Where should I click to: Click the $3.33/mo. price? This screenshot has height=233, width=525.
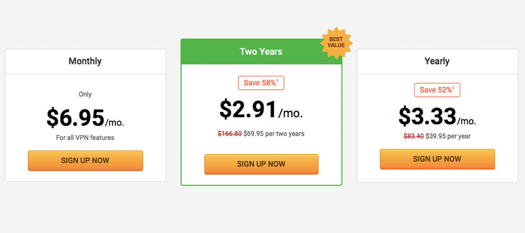coord(437,116)
